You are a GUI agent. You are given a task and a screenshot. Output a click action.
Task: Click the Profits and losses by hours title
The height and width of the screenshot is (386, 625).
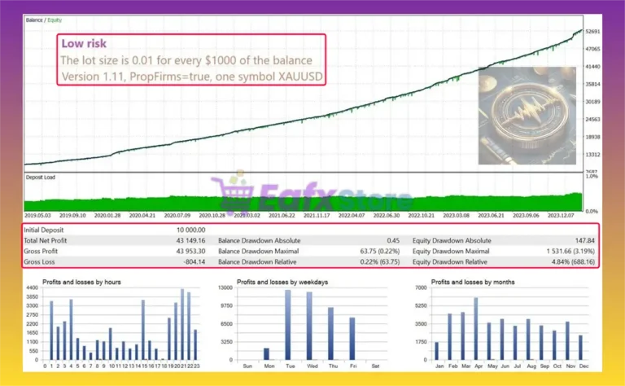pyautogui.click(x=81, y=282)
